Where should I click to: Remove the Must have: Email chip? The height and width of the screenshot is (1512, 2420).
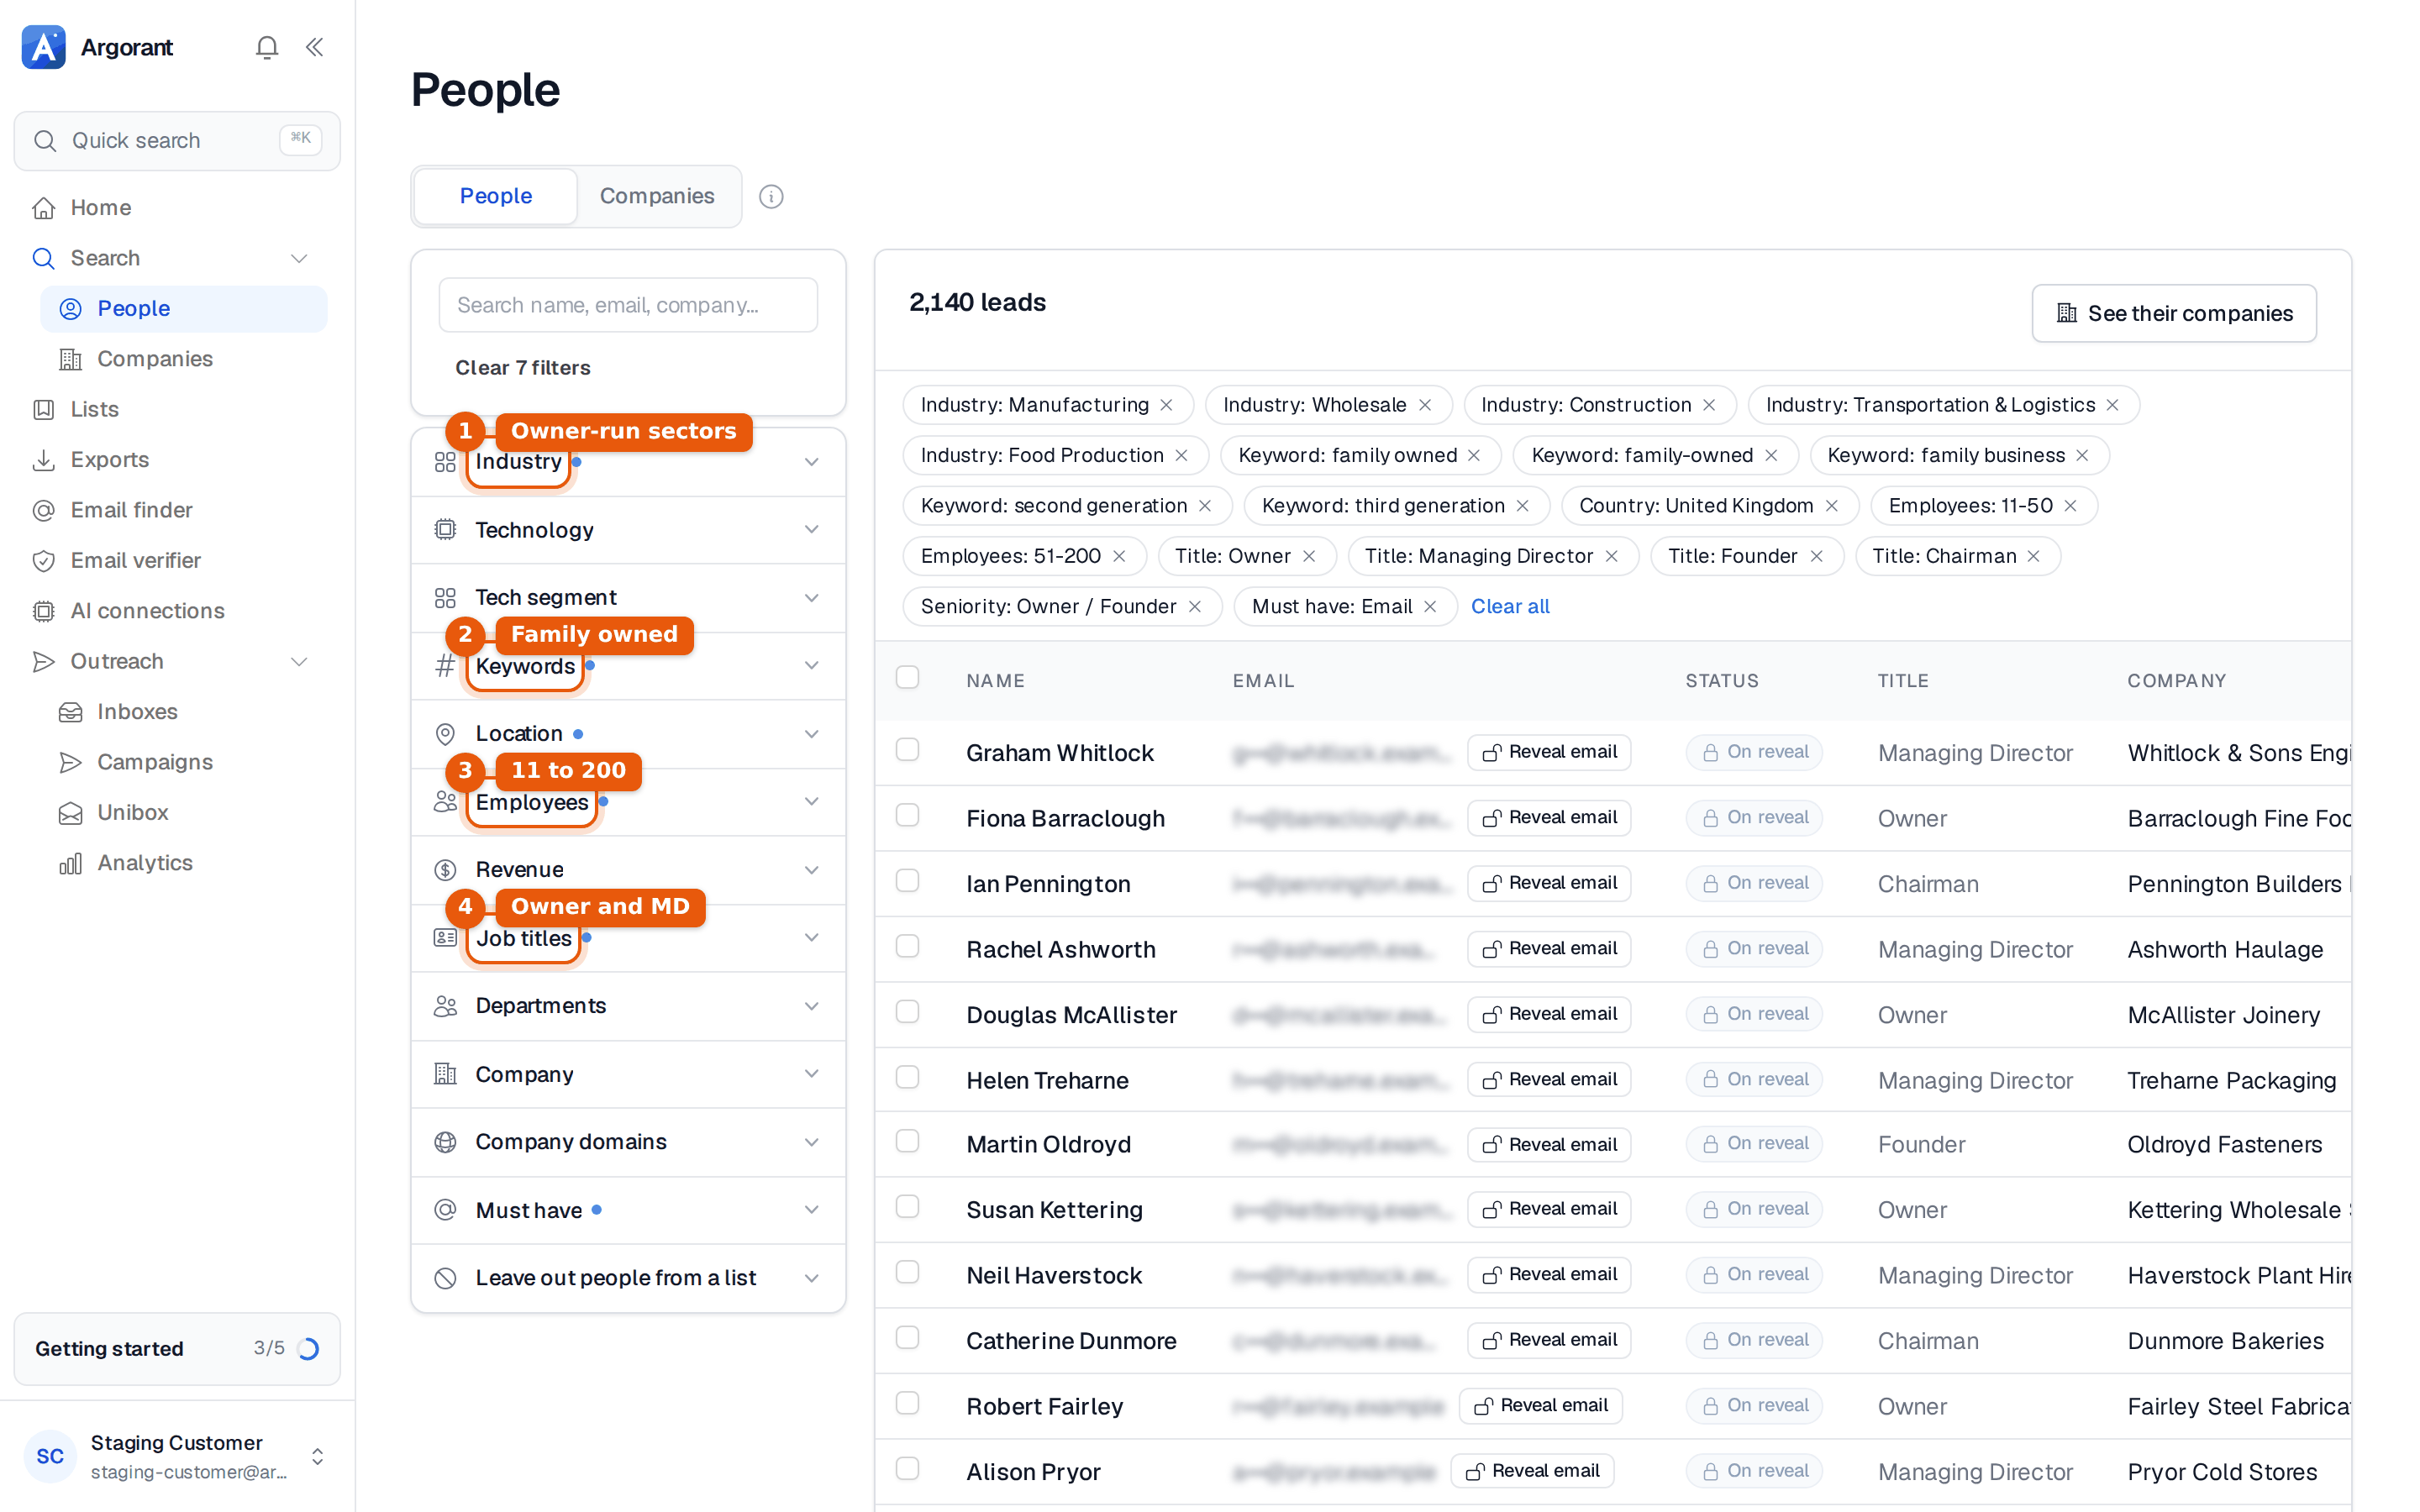(x=1430, y=606)
